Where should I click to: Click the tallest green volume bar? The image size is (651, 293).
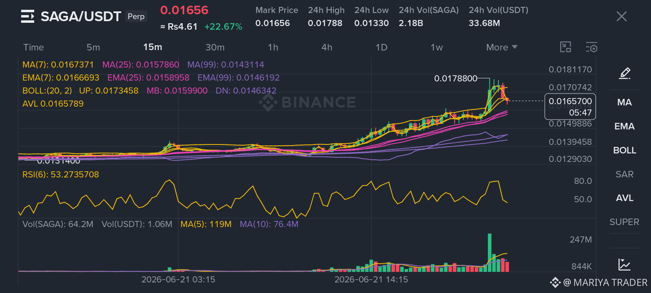489,252
